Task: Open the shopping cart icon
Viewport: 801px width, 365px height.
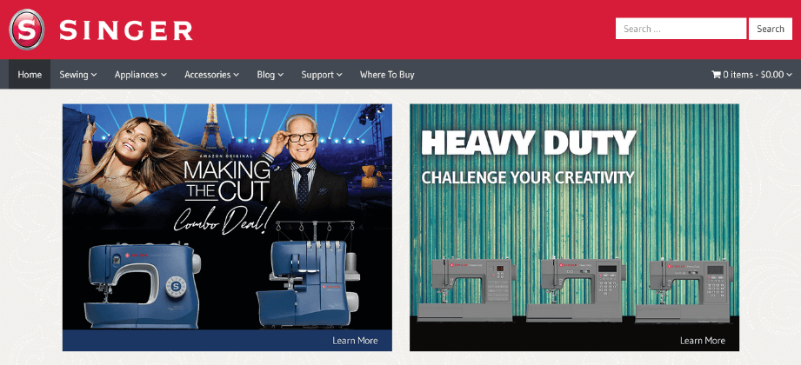Action: tap(716, 75)
